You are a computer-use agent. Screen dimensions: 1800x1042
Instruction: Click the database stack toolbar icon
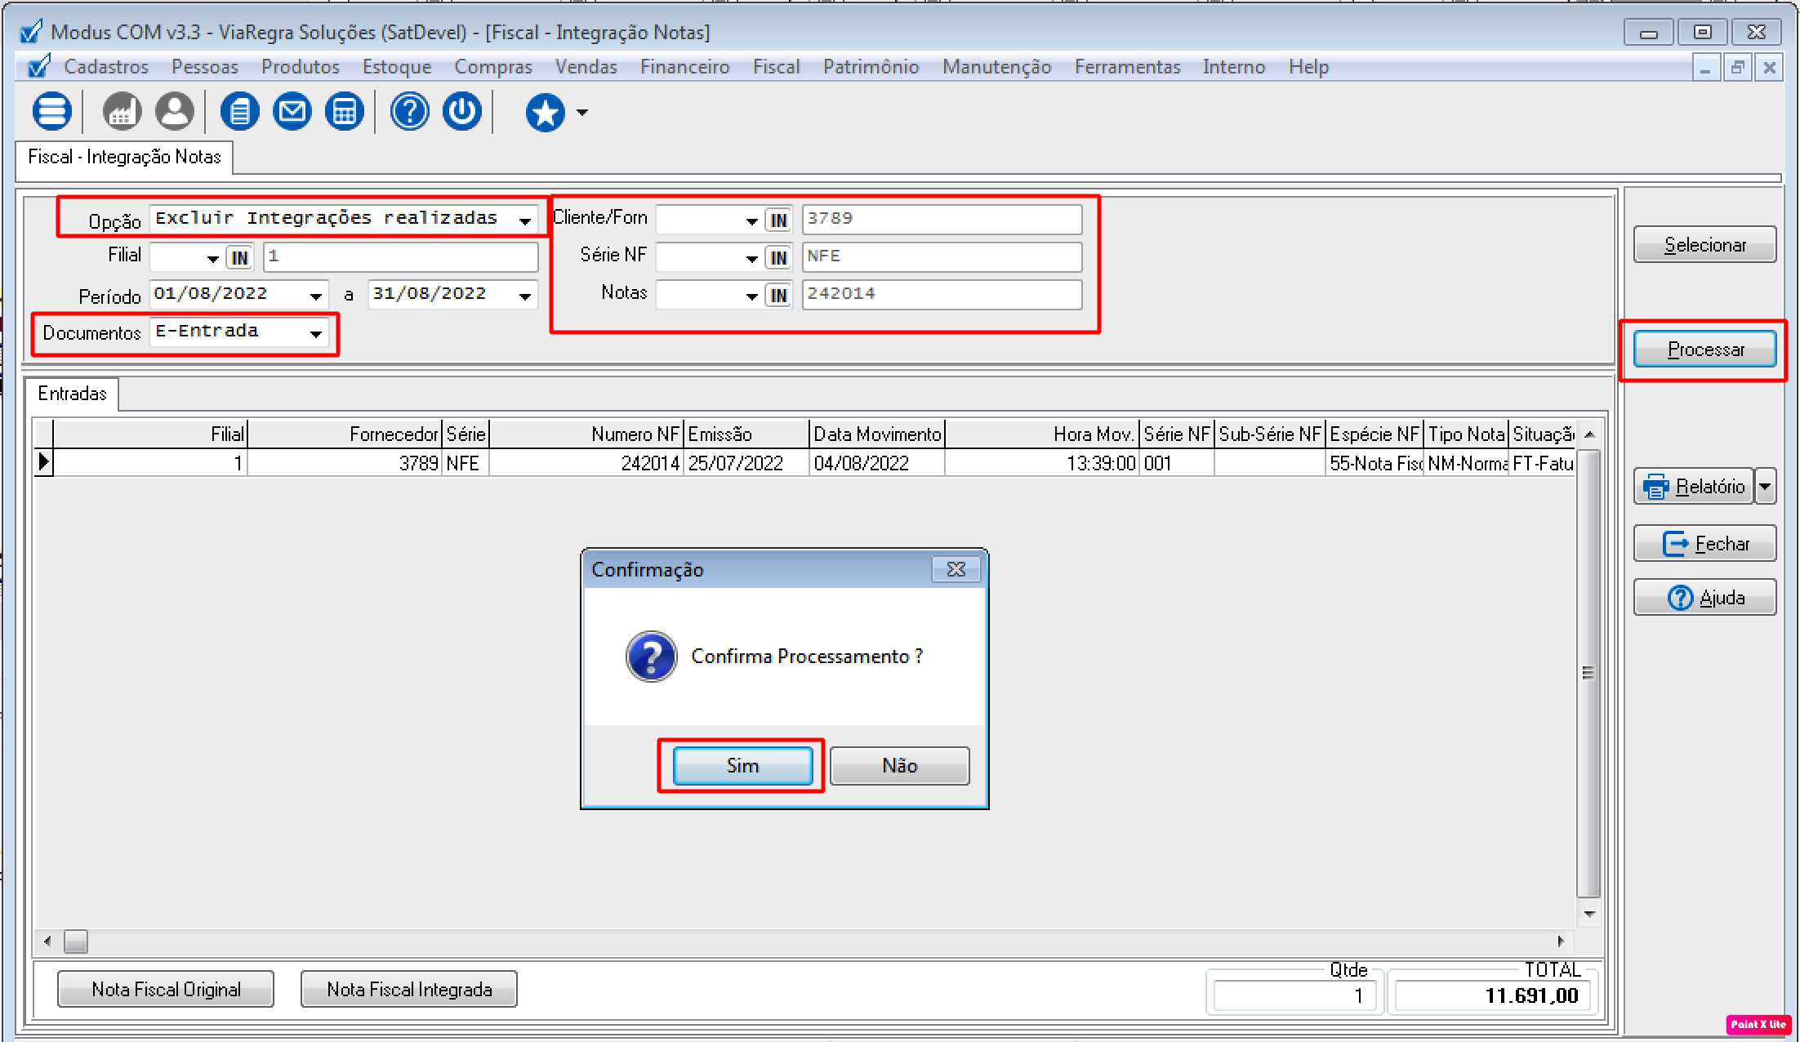(x=51, y=112)
